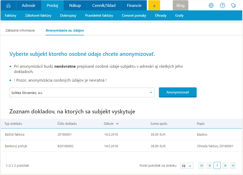Screen dimensions: 243x175
Task: Go to the home icon
Action: [8, 5]
